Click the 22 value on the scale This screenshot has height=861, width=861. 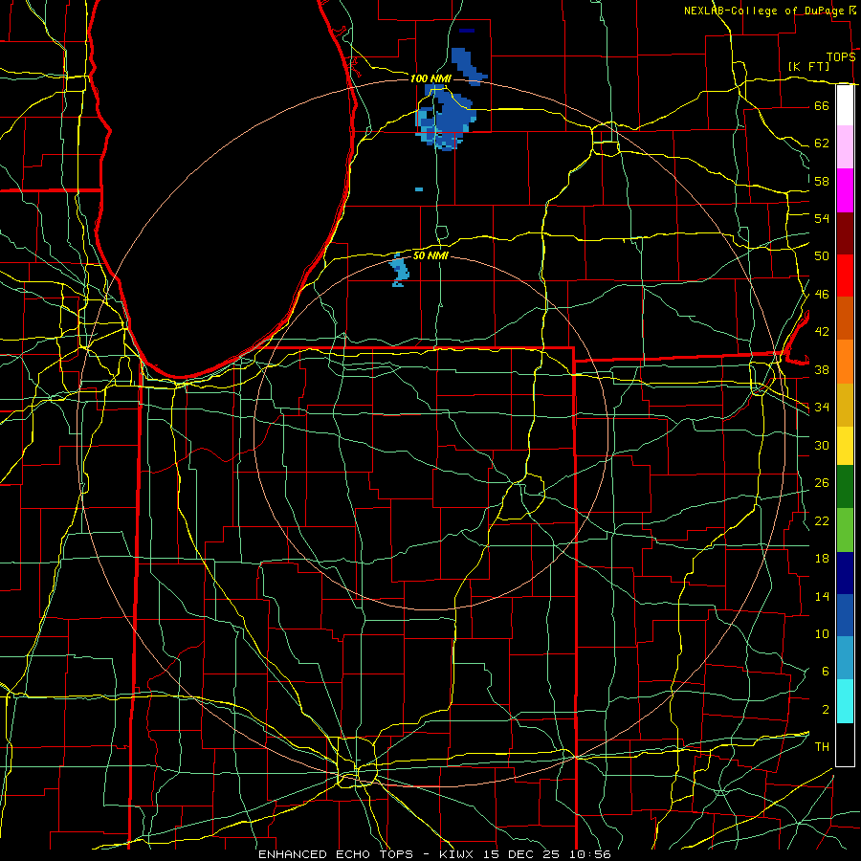click(x=822, y=521)
